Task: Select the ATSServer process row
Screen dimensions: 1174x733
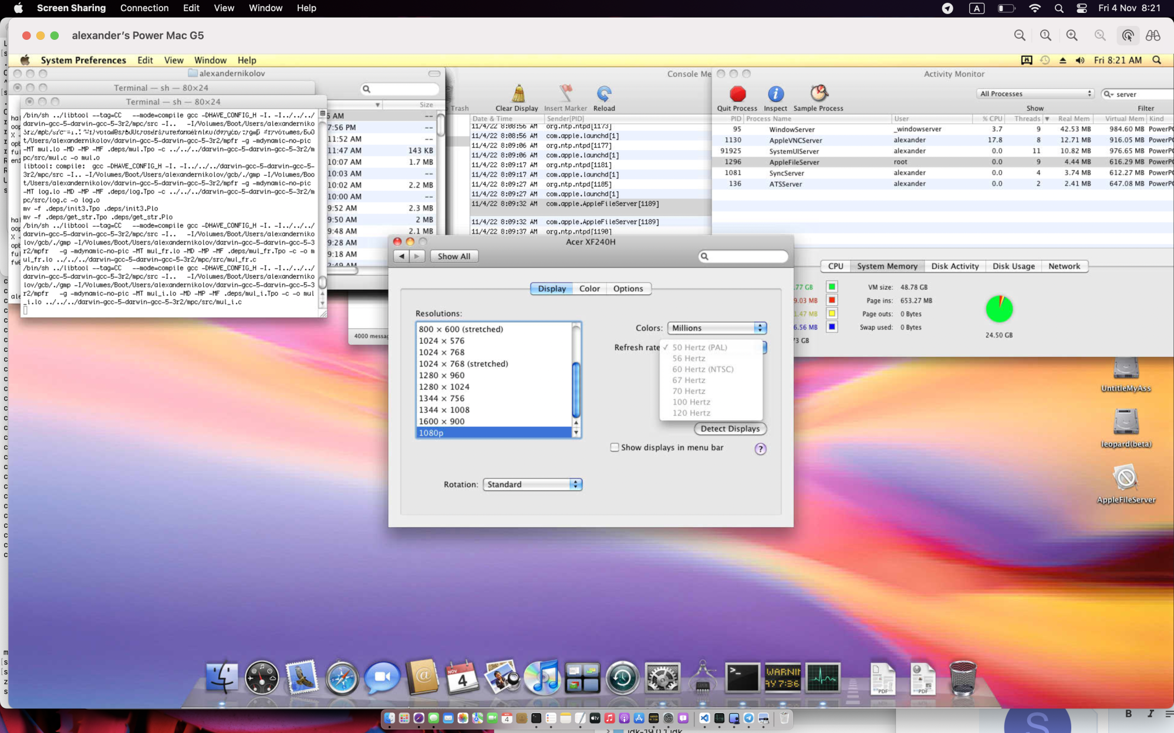Action: (943, 184)
